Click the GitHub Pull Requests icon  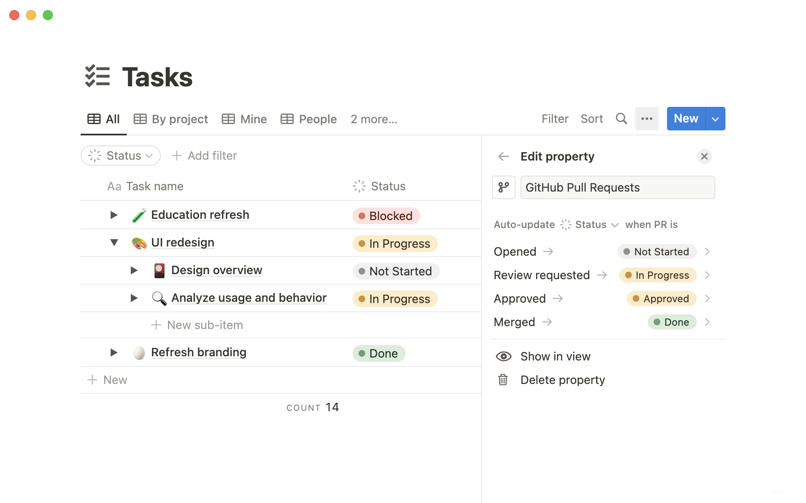pyautogui.click(x=504, y=187)
